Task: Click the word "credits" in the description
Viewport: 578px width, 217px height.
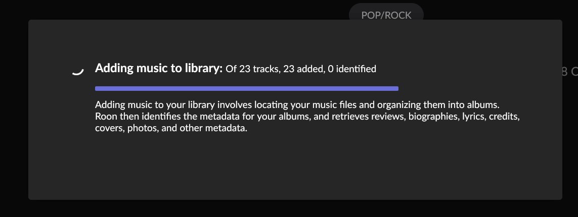Action: pyautogui.click(x=505, y=117)
